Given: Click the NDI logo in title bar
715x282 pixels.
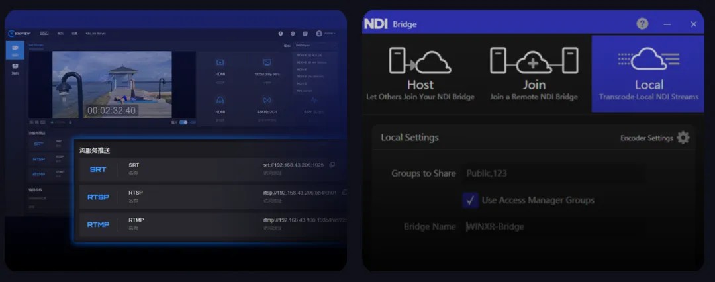Looking at the screenshot, I should (x=376, y=24).
